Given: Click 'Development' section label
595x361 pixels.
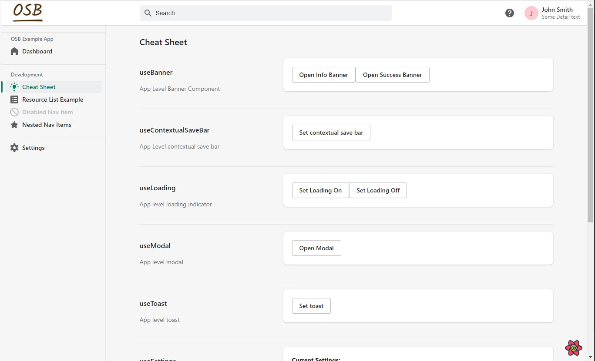Looking at the screenshot, I should (27, 75).
